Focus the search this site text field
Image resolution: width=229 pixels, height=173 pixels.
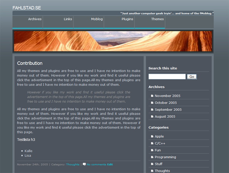pos(167,77)
